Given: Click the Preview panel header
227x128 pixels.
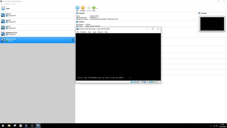Looking at the screenshot, I should point(204,13).
